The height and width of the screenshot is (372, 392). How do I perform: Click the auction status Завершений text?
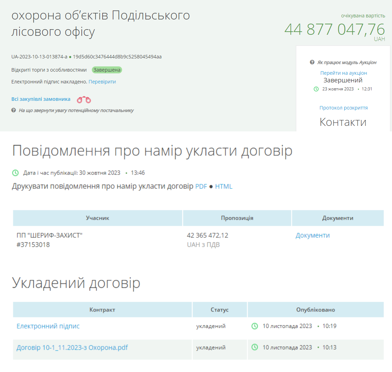[x=343, y=80]
